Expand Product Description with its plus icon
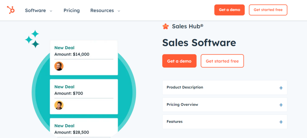This screenshot has height=138, width=307. (281, 88)
